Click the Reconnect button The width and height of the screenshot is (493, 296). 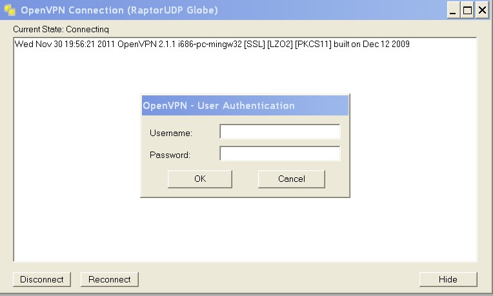109,279
